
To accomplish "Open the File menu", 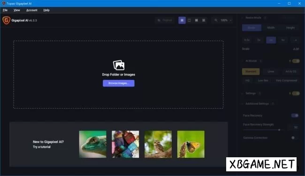I will (x=5, y=10).
